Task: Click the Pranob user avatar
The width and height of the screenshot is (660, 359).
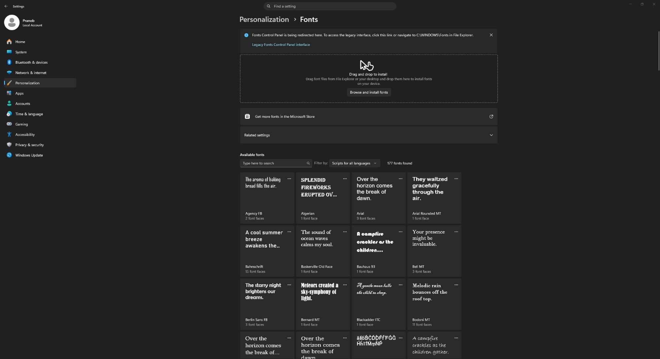Action: click(12, 22)
